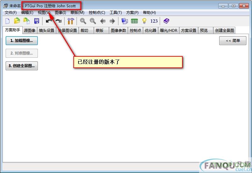The height and width of the screenshot is (173, 252).
Task: Switch to the 优化器 tab
Action: tap(151, 30)
